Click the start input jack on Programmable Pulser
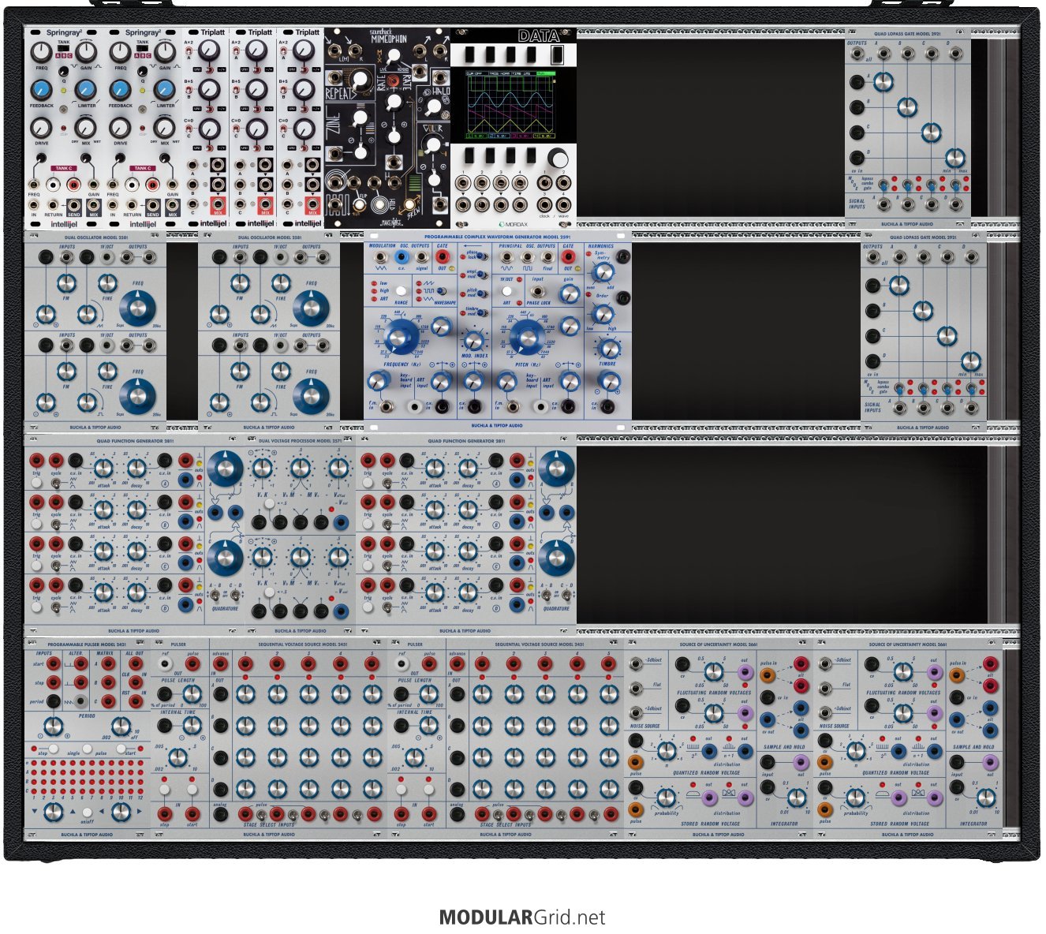The height and width of the screenshot is (934, 1046). pyautogui.click(x=53, y=664)
